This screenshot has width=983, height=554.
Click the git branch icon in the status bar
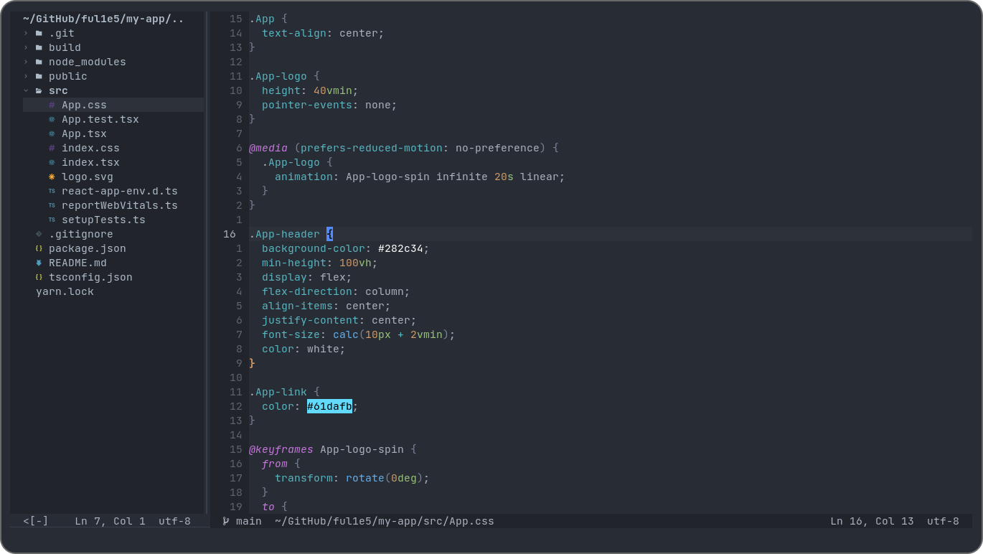pyautogui.click(x=227, y=521)
